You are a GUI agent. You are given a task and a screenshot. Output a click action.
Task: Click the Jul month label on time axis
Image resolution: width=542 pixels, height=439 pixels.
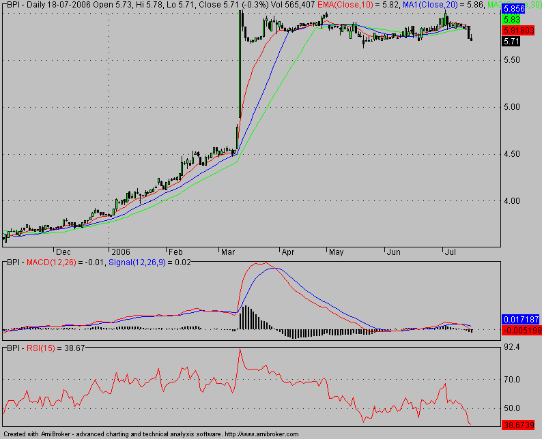click(450, 252)
